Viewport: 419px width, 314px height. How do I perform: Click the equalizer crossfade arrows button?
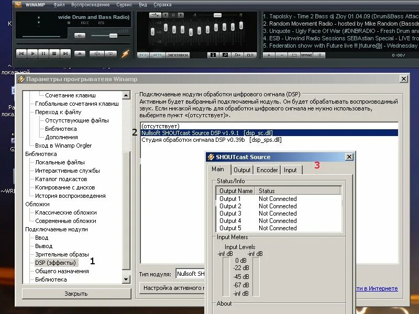[x=155, y=15]
